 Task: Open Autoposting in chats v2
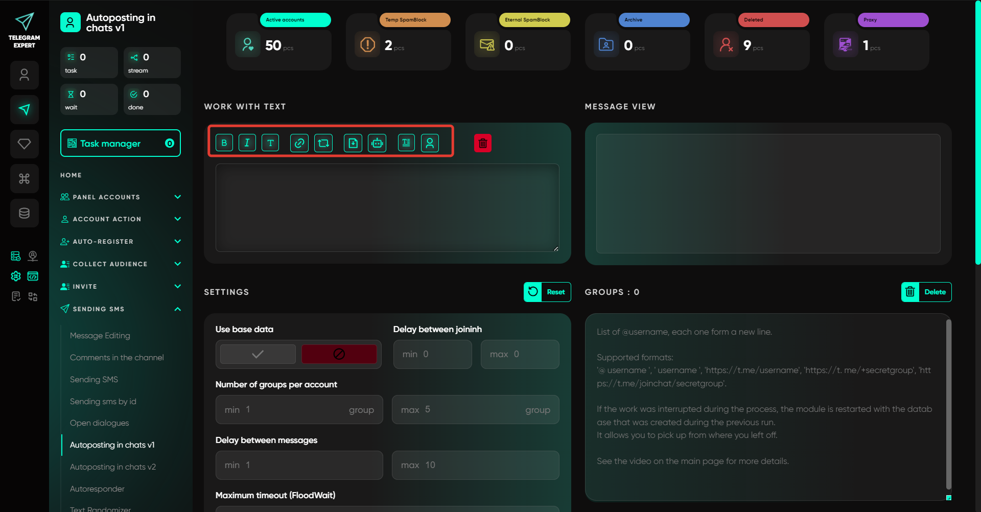(113, 467)
